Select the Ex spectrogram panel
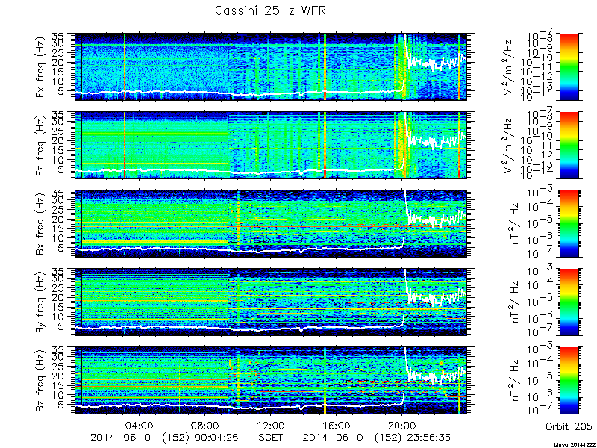597x448 pixels. coord(270,66)
